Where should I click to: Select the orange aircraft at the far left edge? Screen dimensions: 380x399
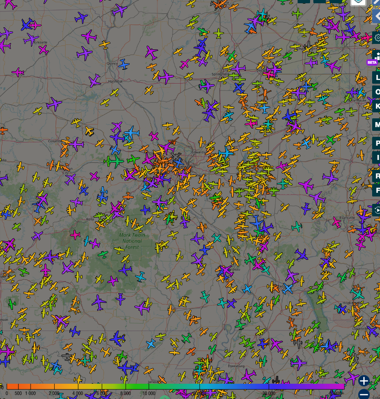[x=3, y=131]
